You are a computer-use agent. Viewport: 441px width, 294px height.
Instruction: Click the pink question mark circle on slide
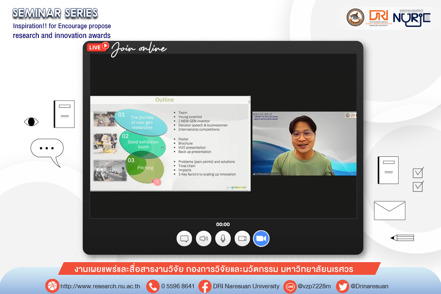coord(157,182)
